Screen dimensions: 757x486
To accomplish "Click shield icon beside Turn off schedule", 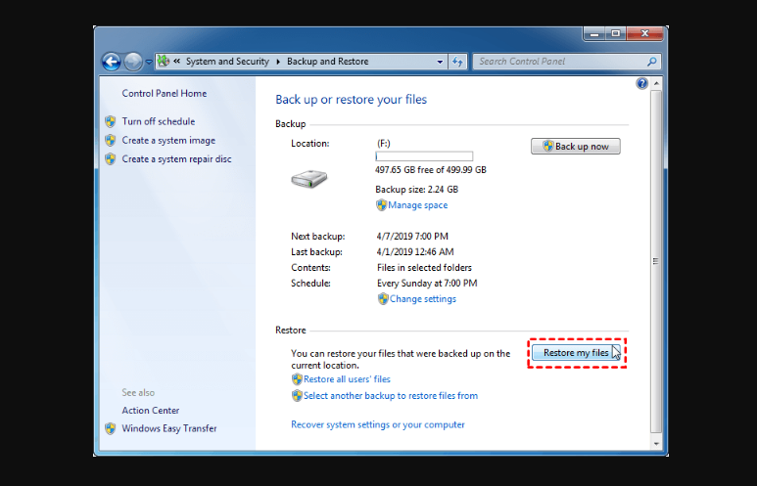I will (x=111, y=121).
